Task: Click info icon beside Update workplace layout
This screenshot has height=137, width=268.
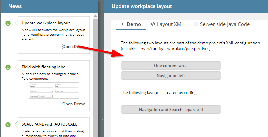Action: coord(8,23)
